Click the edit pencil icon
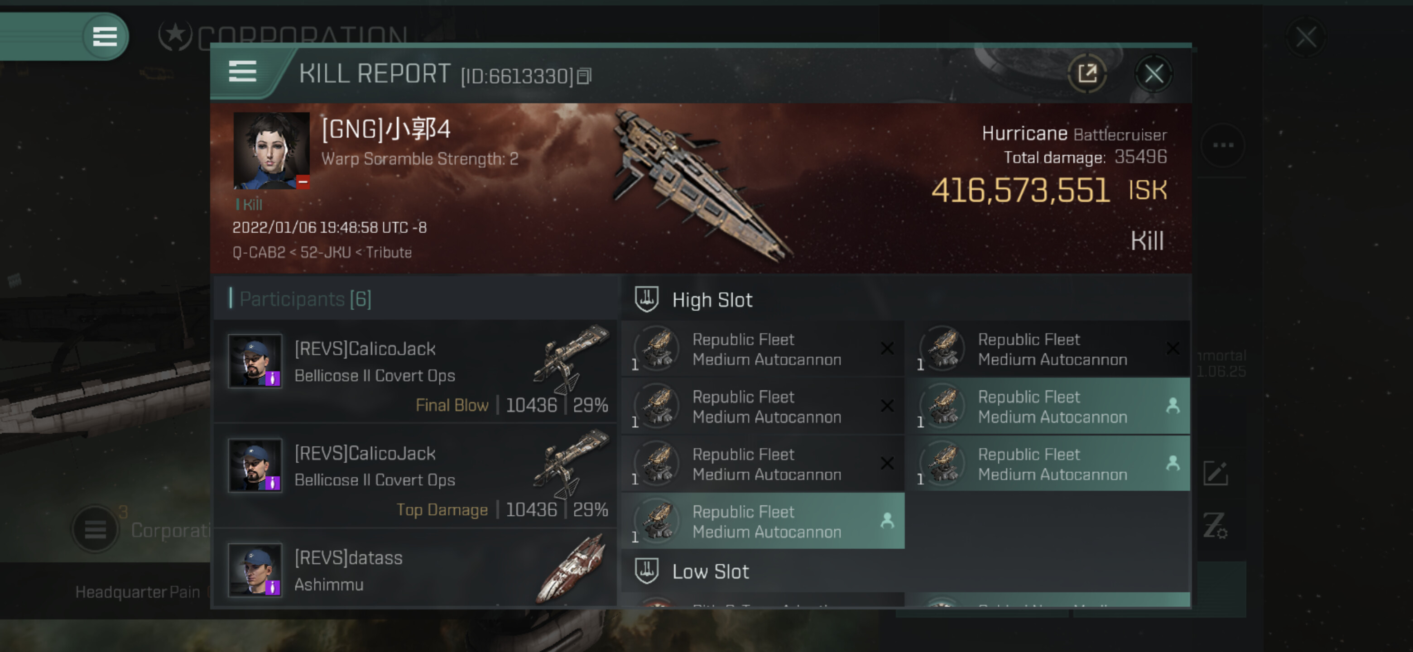The height and width of the screenshot is (652, 1413). [x=1215, y=473]
